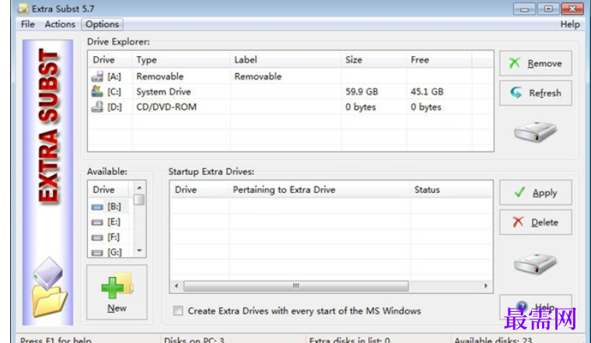This screenshot has height=343, width=591.
Task: Select available drive [F:] icon
Action: [97, 237]
